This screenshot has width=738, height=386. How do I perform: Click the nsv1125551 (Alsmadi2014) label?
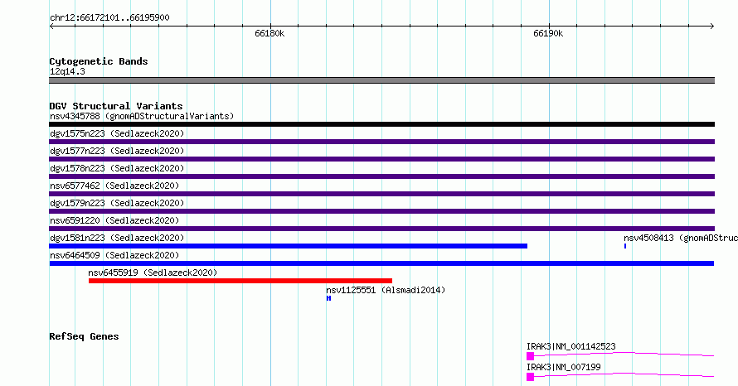tap(386, 290)
